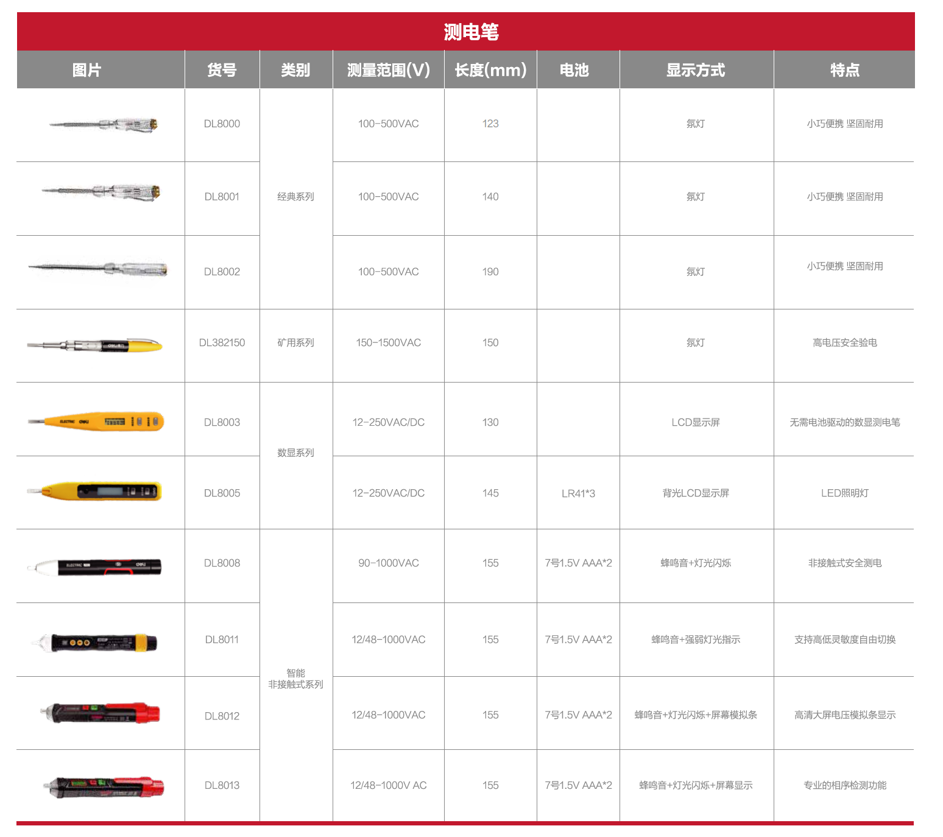Open the DL8011 tester product image
This screenshot has height=837, width=943.
(x=95, y=642)
